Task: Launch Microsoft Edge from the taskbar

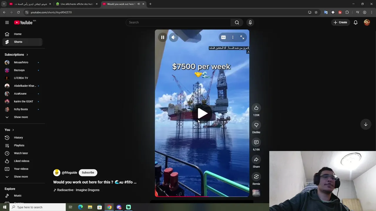Action: [80, 207]
